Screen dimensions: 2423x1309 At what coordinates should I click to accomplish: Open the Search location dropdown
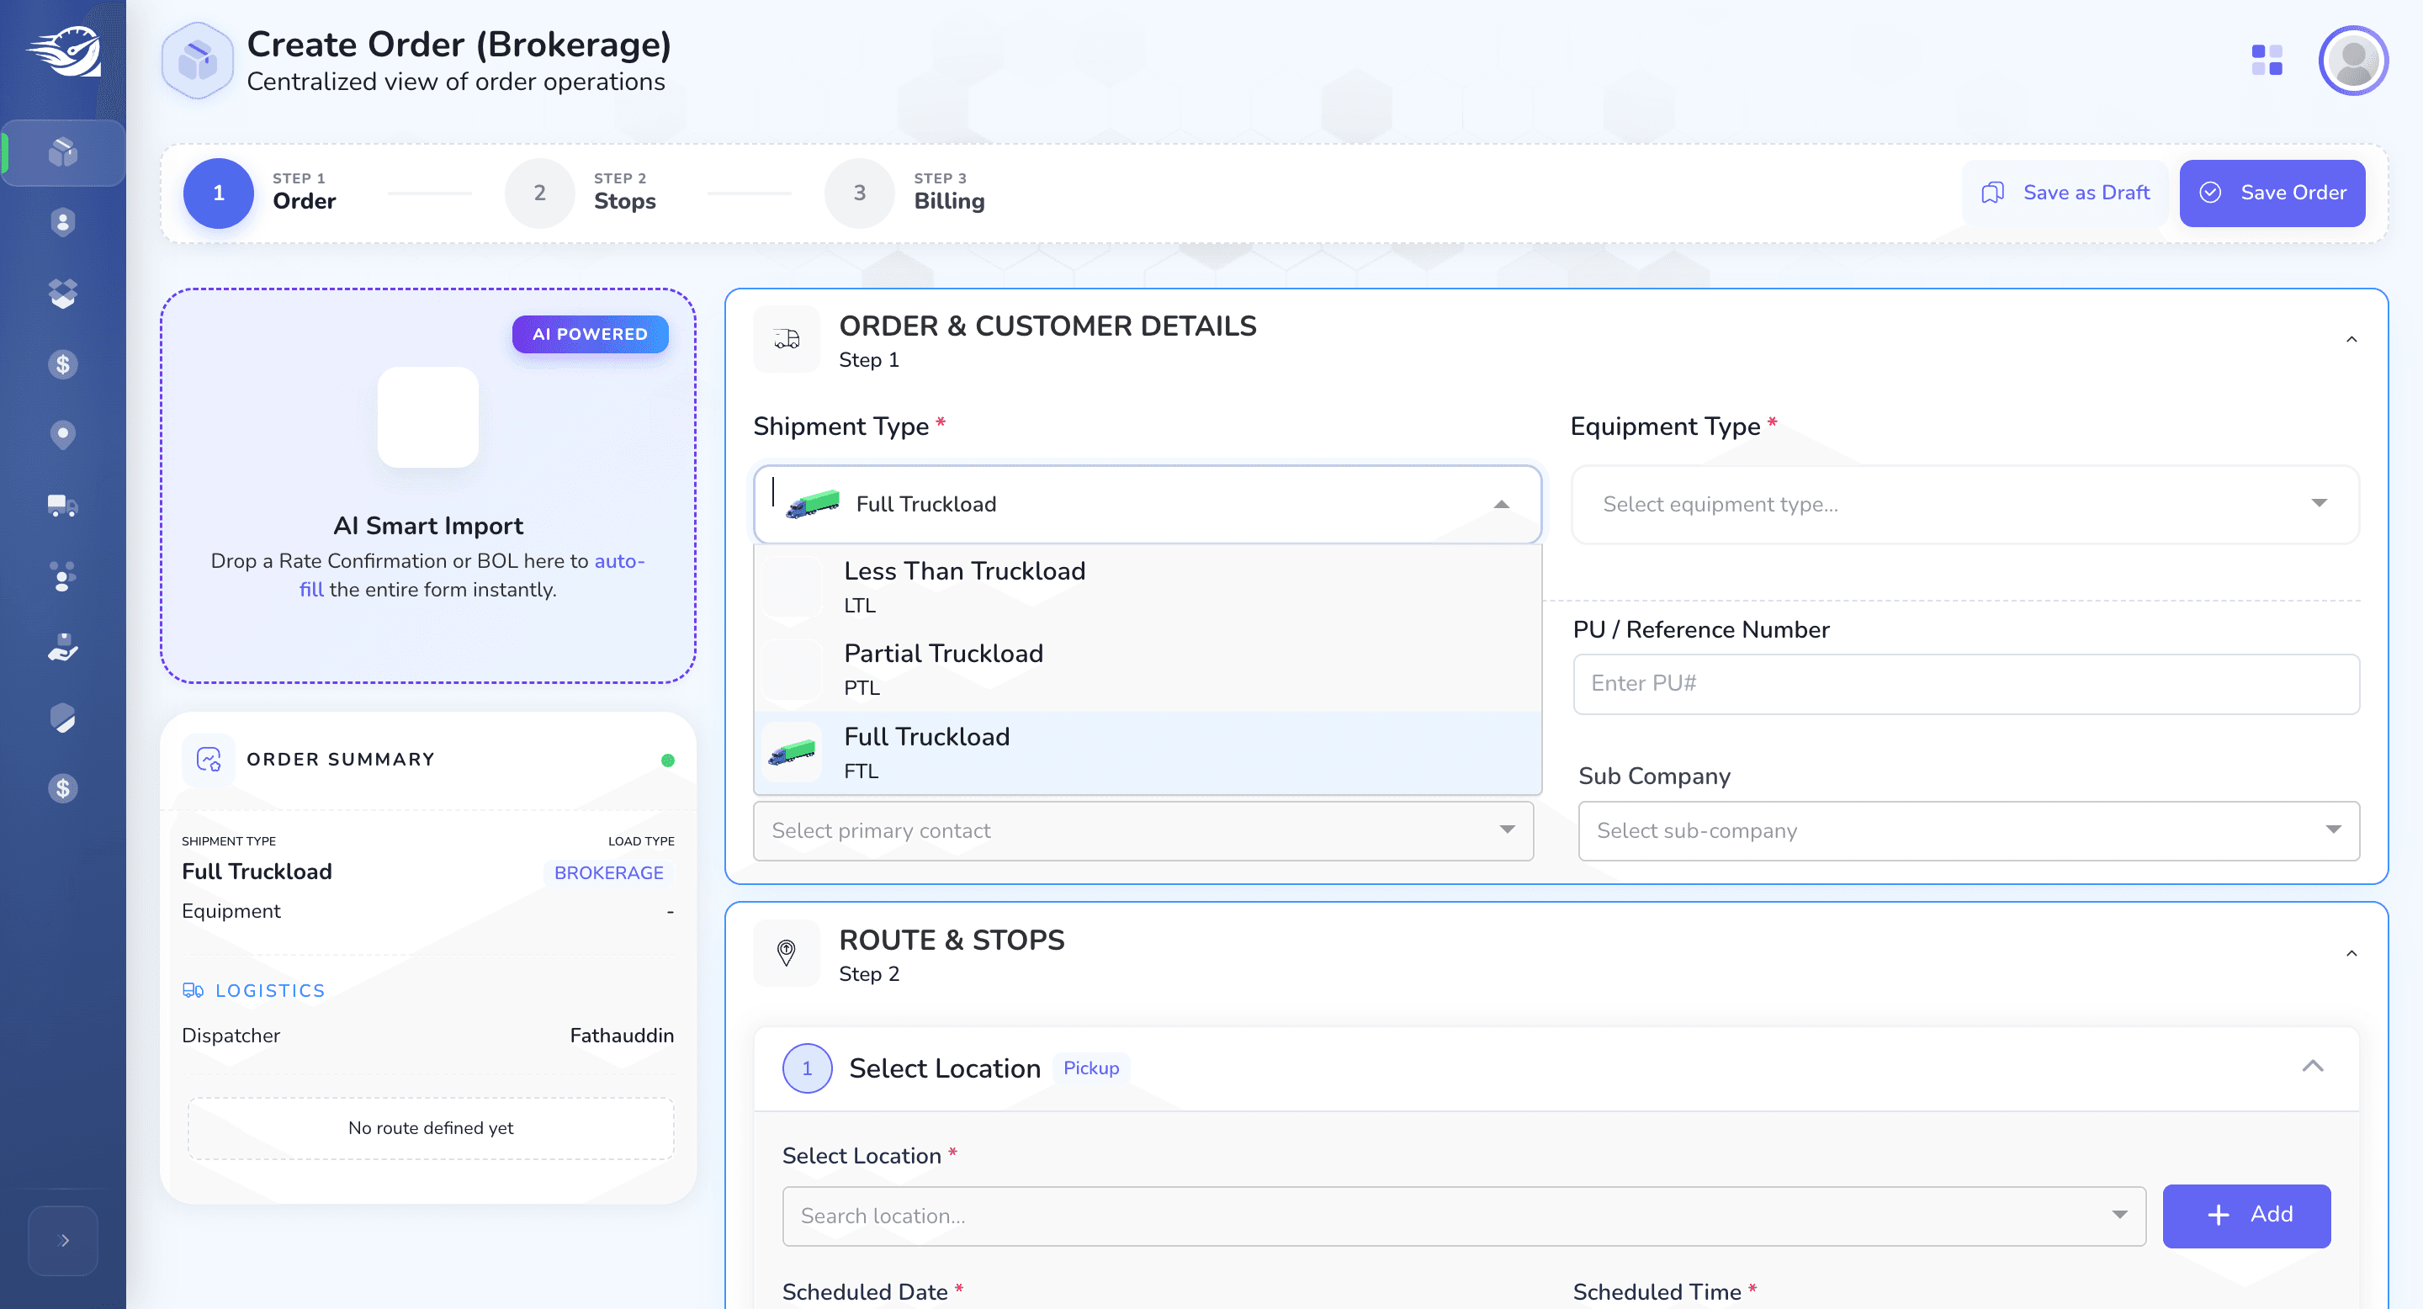pos(1464,1216)
